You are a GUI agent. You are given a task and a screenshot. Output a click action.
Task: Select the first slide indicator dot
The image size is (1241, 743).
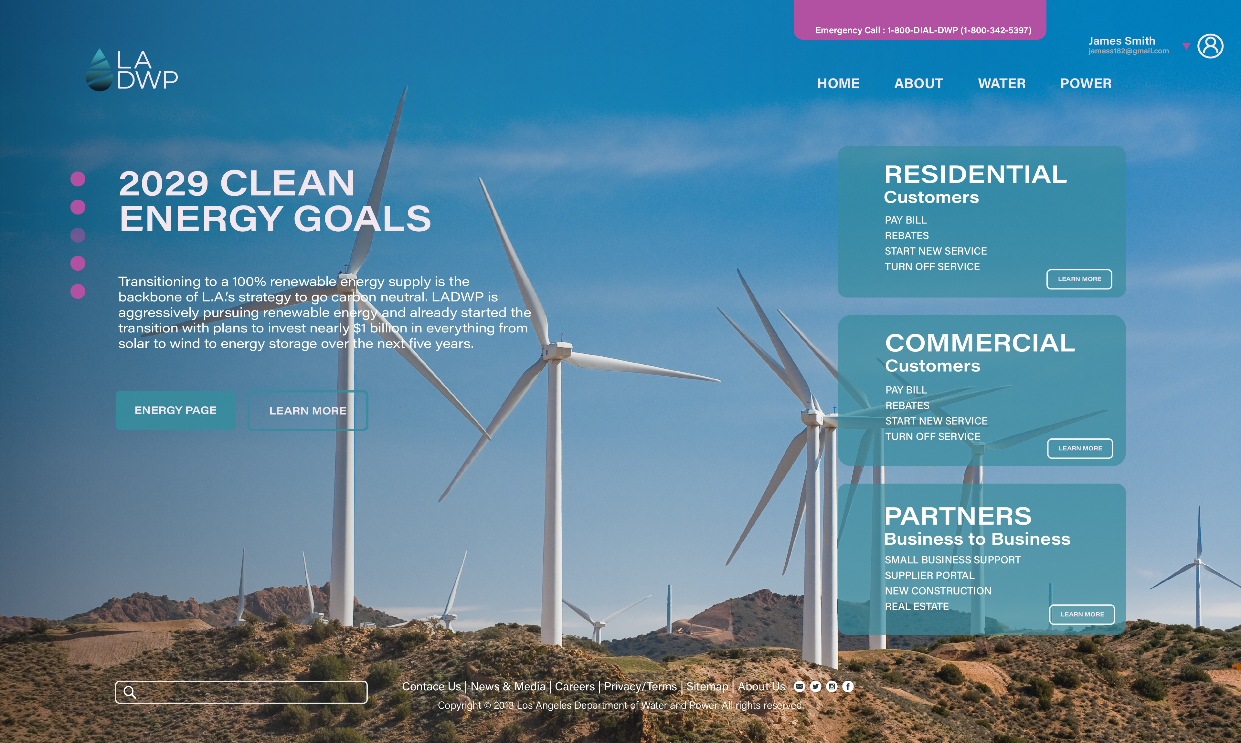point(78,179)
